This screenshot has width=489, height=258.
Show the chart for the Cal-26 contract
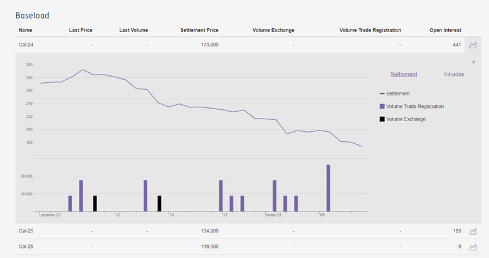pyautogui.click(x=473, y=247)
